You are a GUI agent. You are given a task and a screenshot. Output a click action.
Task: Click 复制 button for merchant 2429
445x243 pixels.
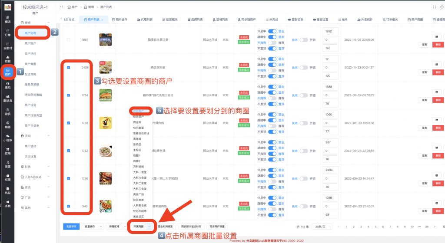424,72
